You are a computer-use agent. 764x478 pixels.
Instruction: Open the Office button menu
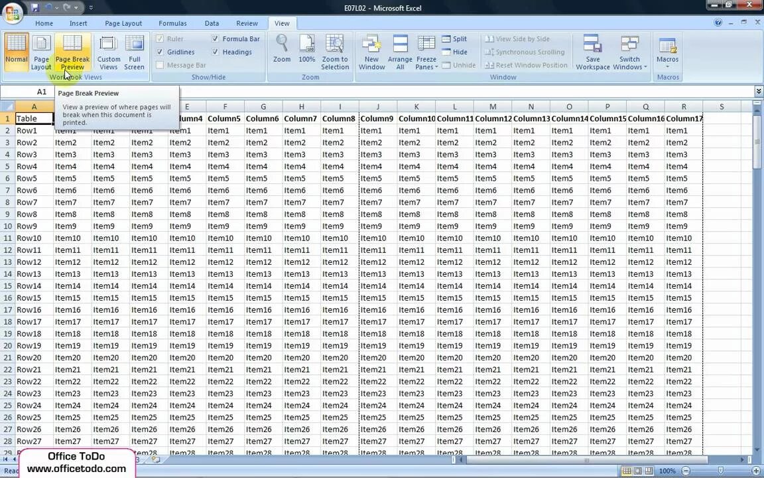pos(12,12)
